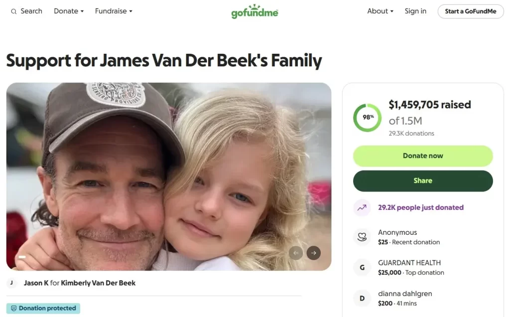Click the Anonymous donor heart icon
This screenshot has height=317, width=510.
pyautogui.click(x=362, y=237)
